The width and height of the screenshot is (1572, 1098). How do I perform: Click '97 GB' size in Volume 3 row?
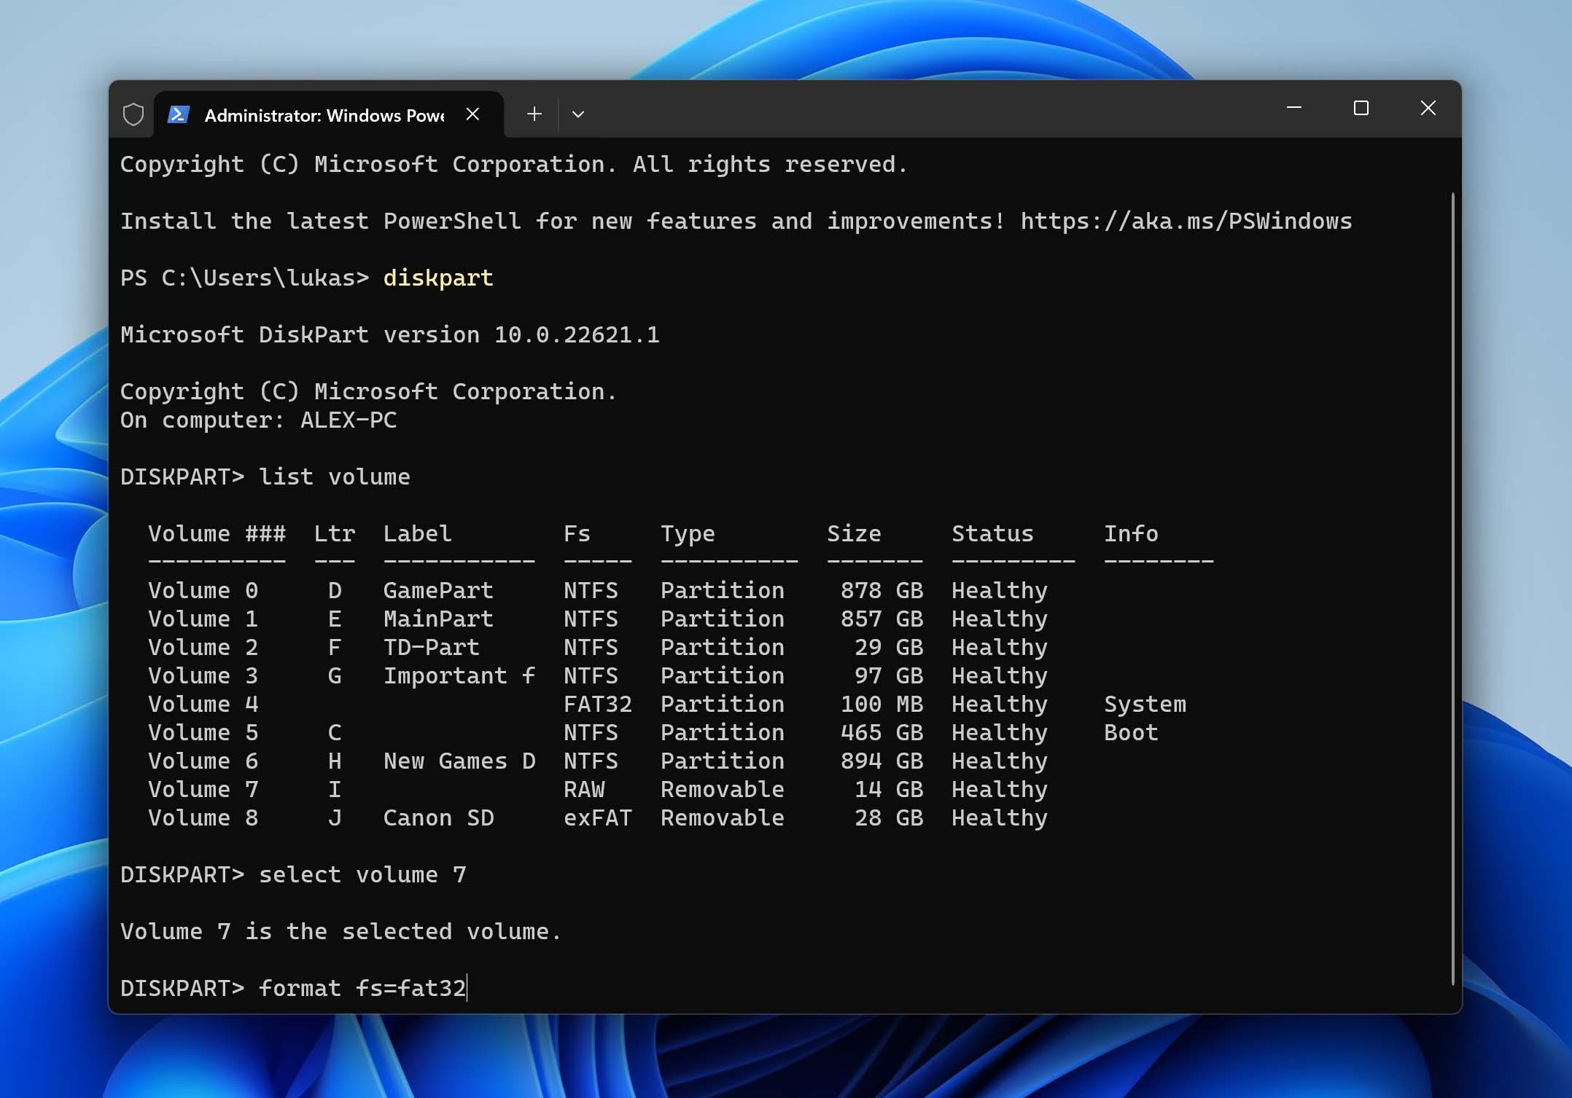(x=889, y=675)
